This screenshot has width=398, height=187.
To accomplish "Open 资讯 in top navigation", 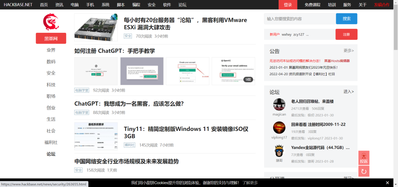I will tap(59, 4).
